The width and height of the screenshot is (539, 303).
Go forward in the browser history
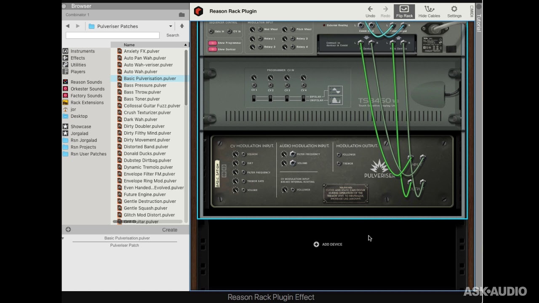coord(78,26)
